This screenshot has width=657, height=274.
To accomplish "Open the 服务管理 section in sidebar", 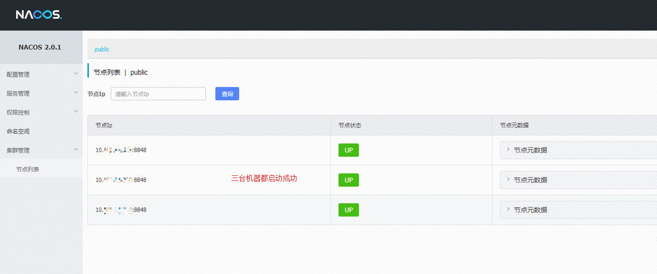I will click(x=17, y=93).
